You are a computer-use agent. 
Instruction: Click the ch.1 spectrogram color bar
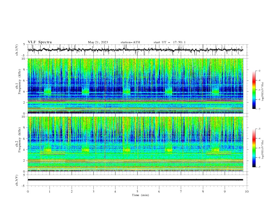[254, 90]
